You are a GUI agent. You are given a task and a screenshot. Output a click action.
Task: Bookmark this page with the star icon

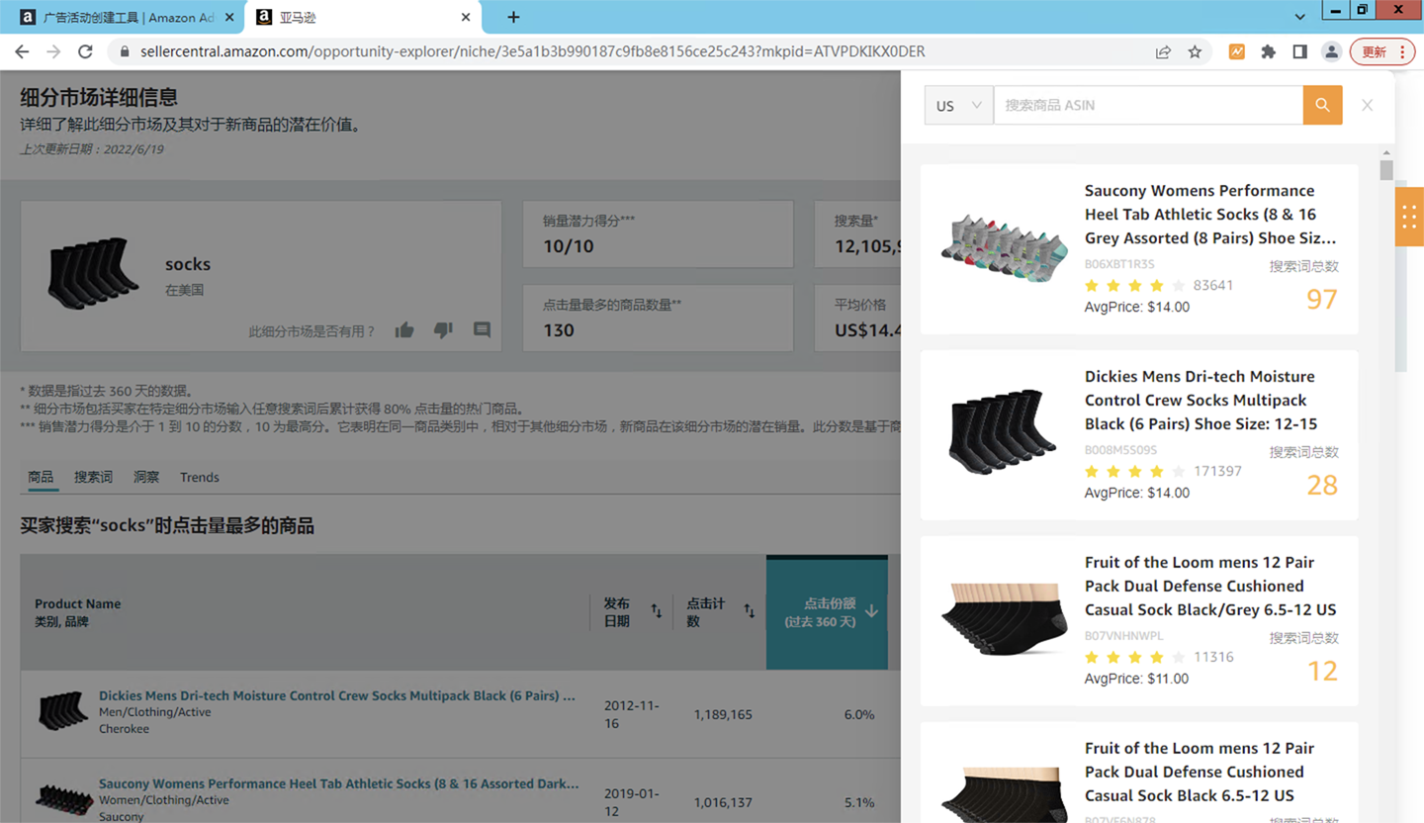tap(1195, 51)
